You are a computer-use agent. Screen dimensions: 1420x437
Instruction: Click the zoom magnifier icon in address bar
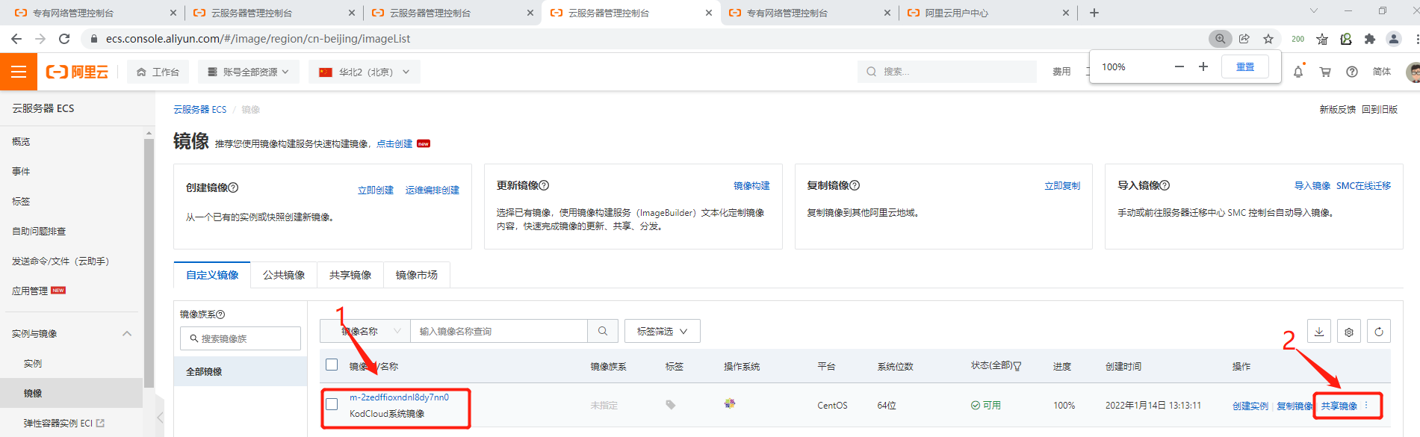[x=1220, y=39]
